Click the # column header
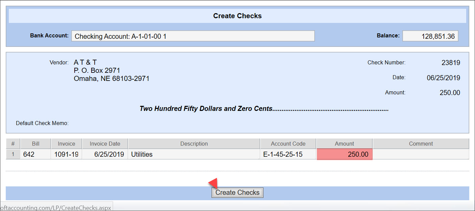Viewport: 475px width, 211px height. [13, 144]
